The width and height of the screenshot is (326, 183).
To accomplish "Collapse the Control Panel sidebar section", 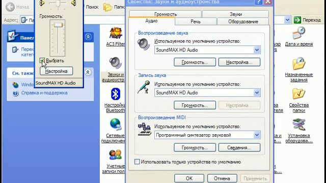I will click(x=88, y=37).
